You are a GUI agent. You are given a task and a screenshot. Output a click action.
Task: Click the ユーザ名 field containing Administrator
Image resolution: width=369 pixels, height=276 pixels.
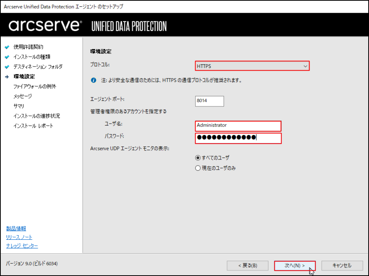238,126
